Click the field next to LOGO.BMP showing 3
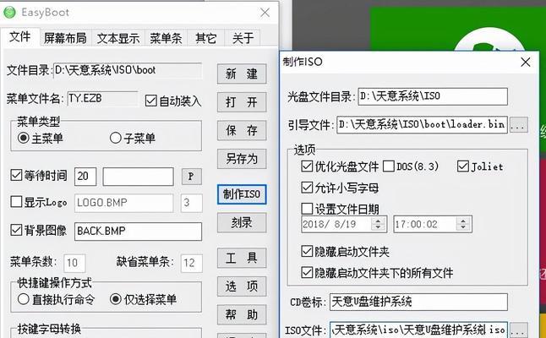546x338 pixels. [x=192, y=203]
